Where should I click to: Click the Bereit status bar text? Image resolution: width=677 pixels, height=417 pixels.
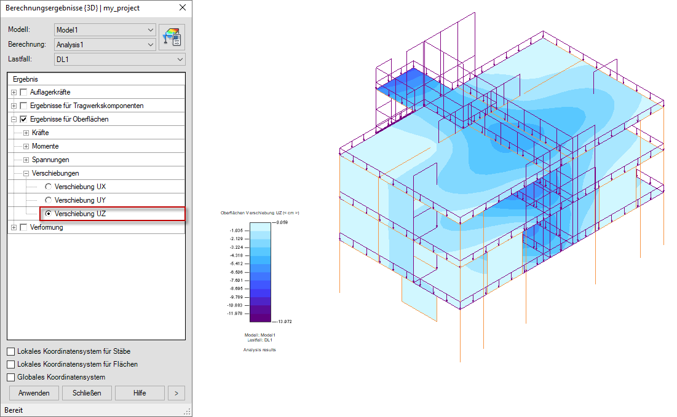click(x=14, y=410)
